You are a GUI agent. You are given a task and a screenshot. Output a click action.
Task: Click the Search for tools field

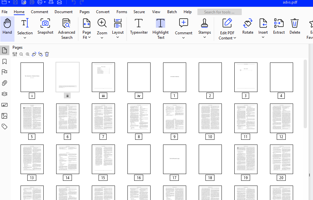tap(219, 12)
